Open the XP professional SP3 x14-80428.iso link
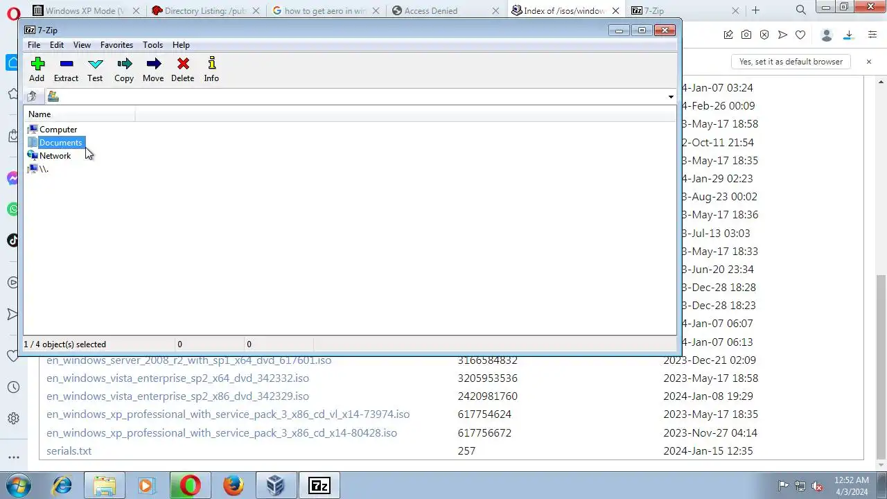887x499 pixels. [222, 432]
